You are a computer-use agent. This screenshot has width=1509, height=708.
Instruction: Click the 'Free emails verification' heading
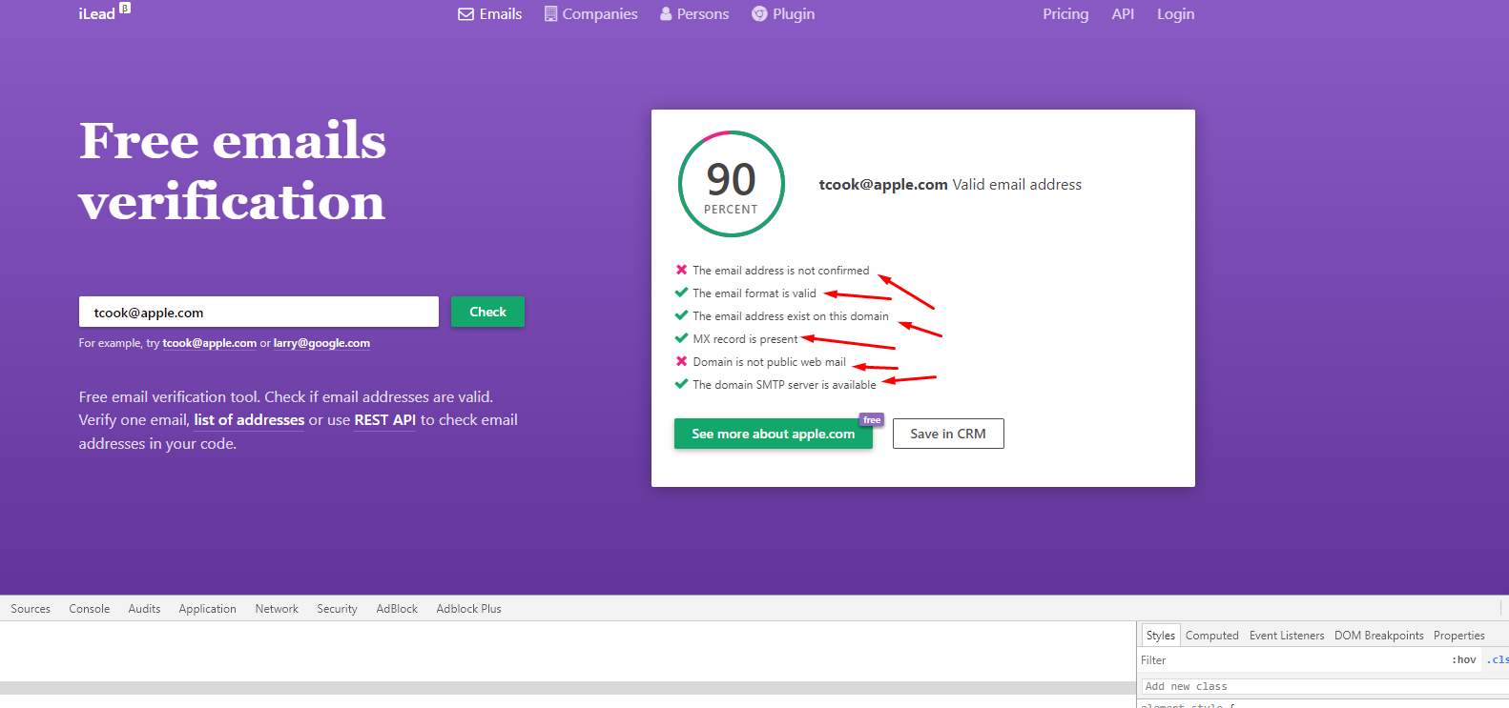(233, 171)
